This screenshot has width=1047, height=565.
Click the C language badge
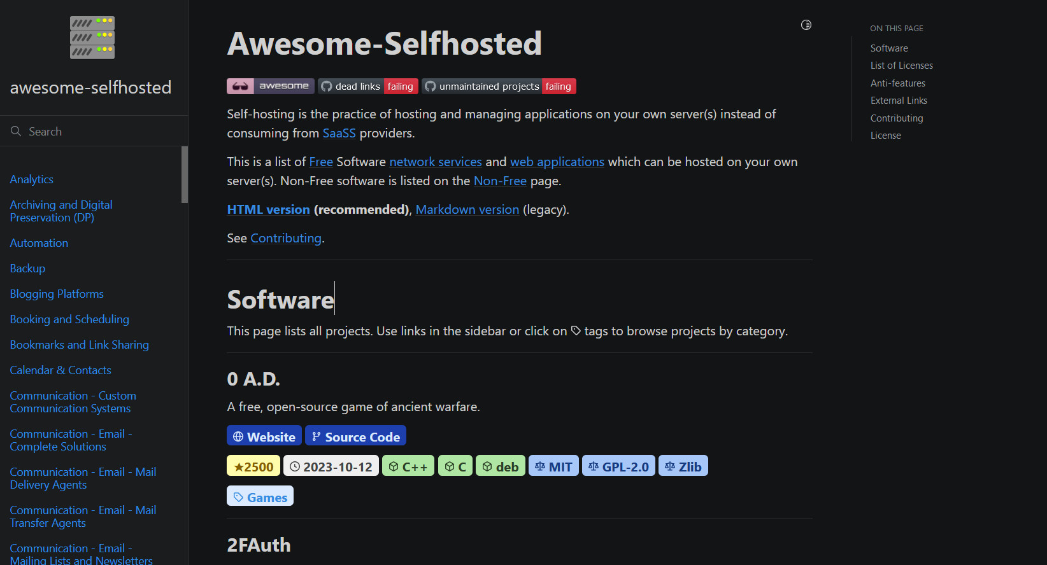(x=455, y=466)
